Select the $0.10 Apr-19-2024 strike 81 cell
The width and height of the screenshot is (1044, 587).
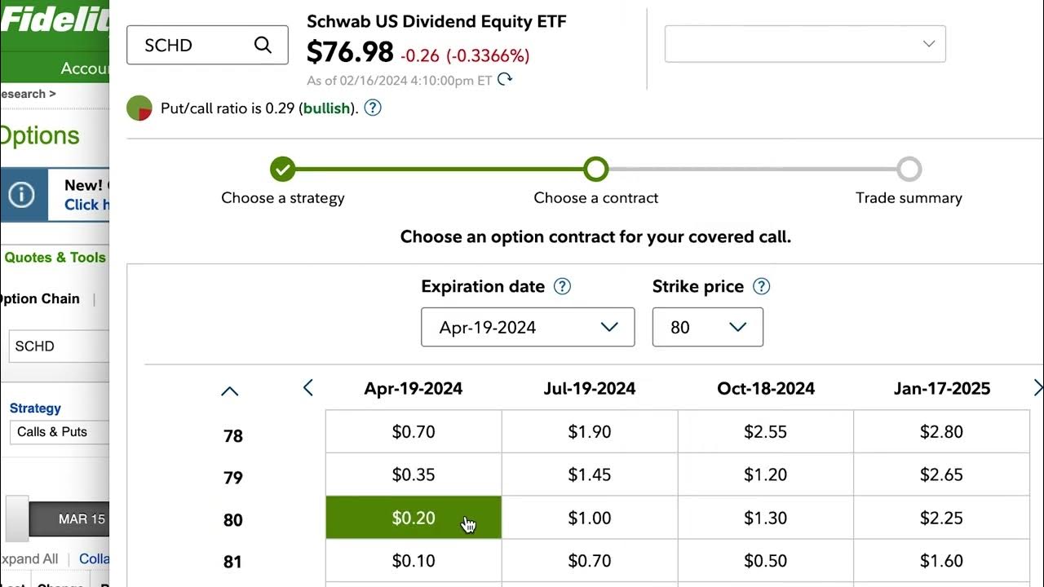coord(414,561)
